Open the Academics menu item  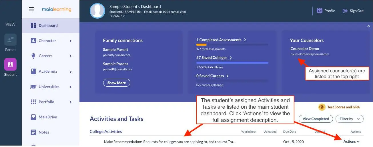coord(48,71)
